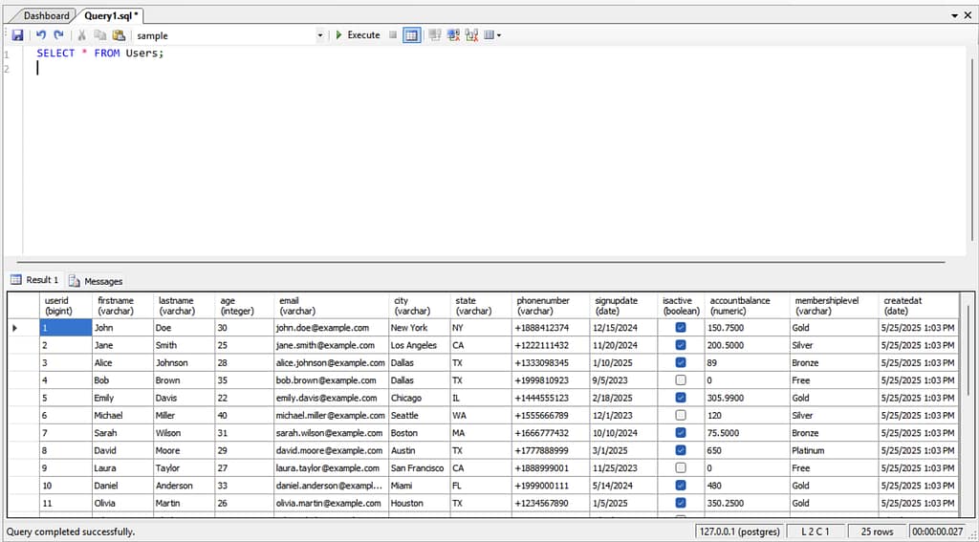Click the blue table icon with red X
The width and height of the screenshot is (979, 542).
(x=453, y=35)
